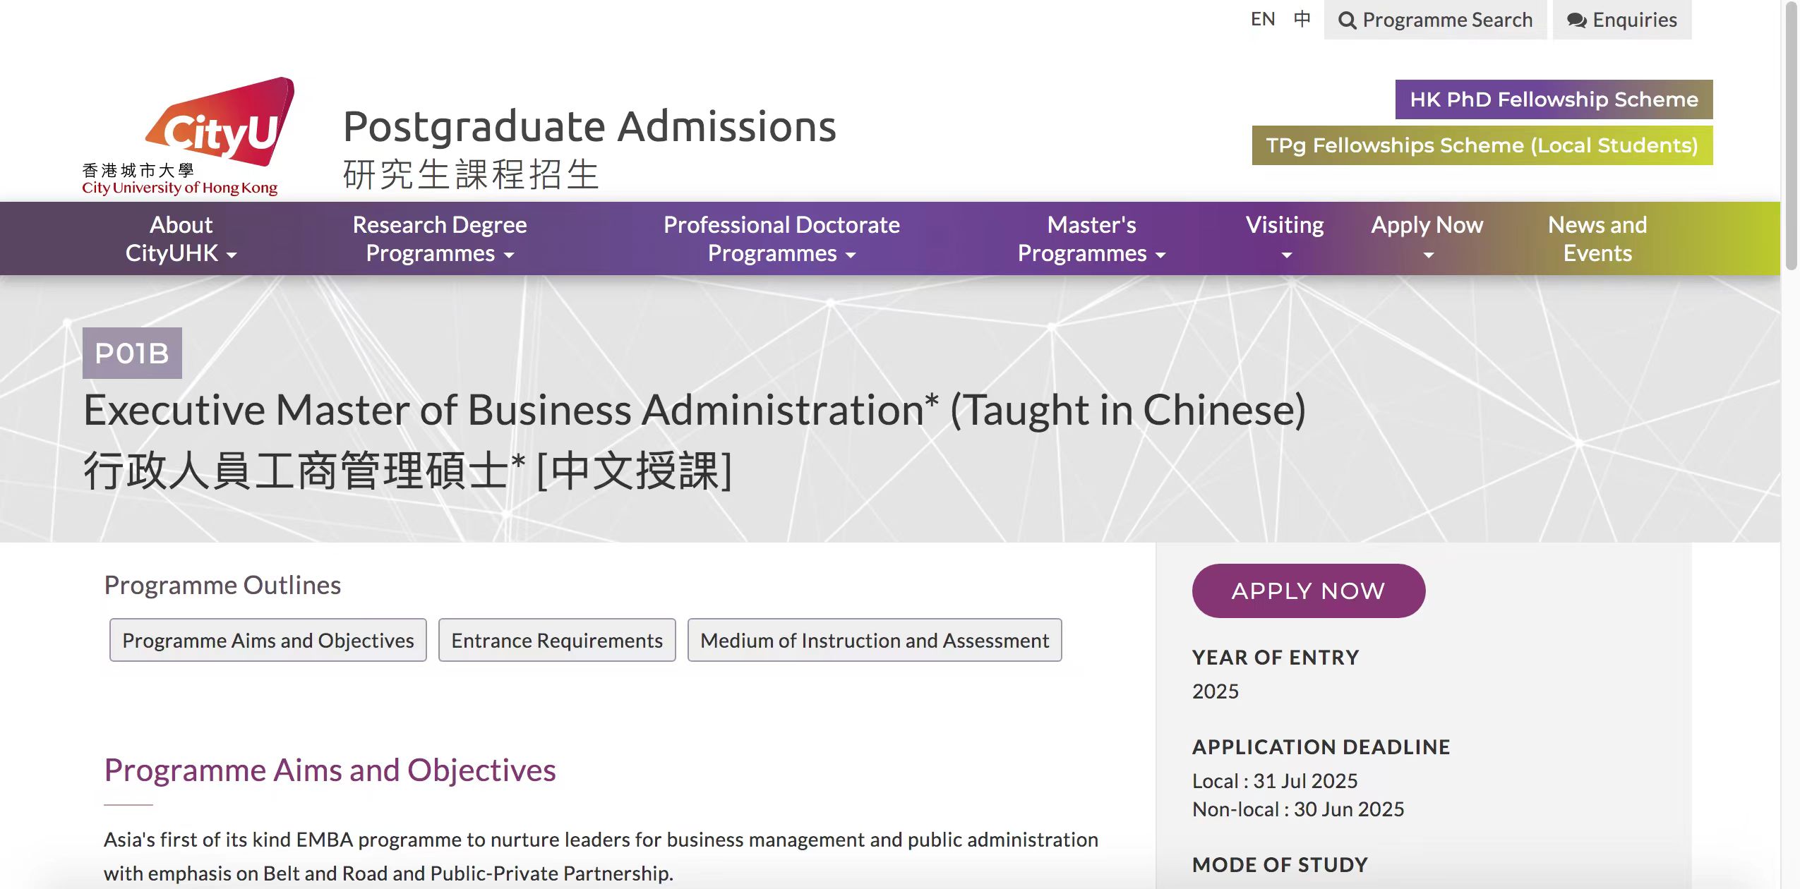
Task: Expand Professional Doctorate Programmes menu
Action: [781, 238]
